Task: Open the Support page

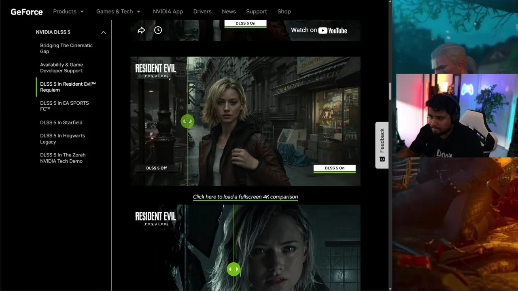Action: tap(257, 11)
